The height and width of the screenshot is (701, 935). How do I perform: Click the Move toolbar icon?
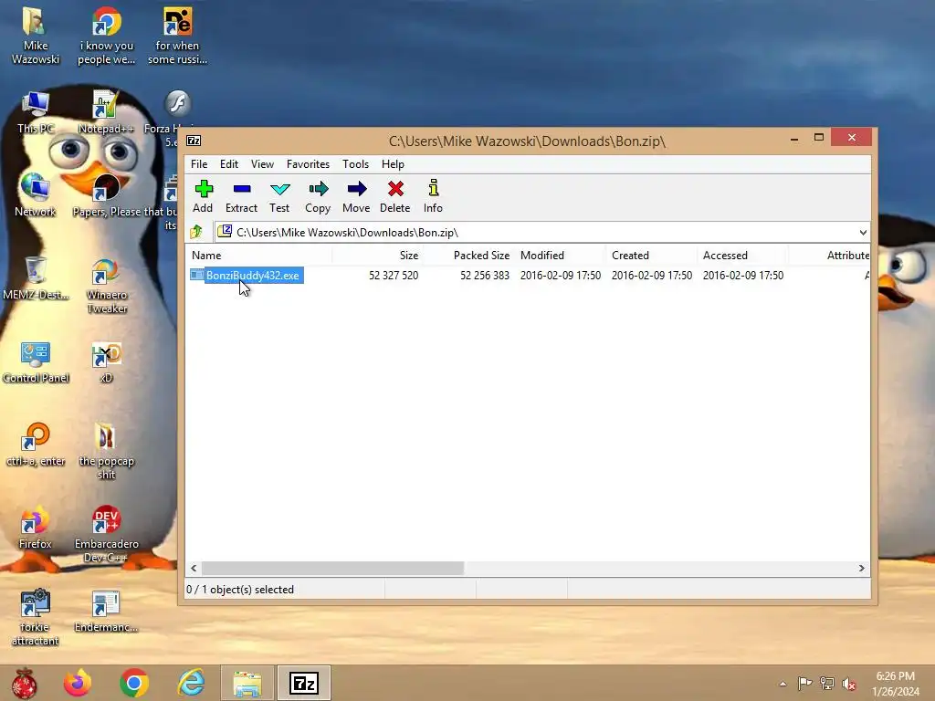[356, 196]
